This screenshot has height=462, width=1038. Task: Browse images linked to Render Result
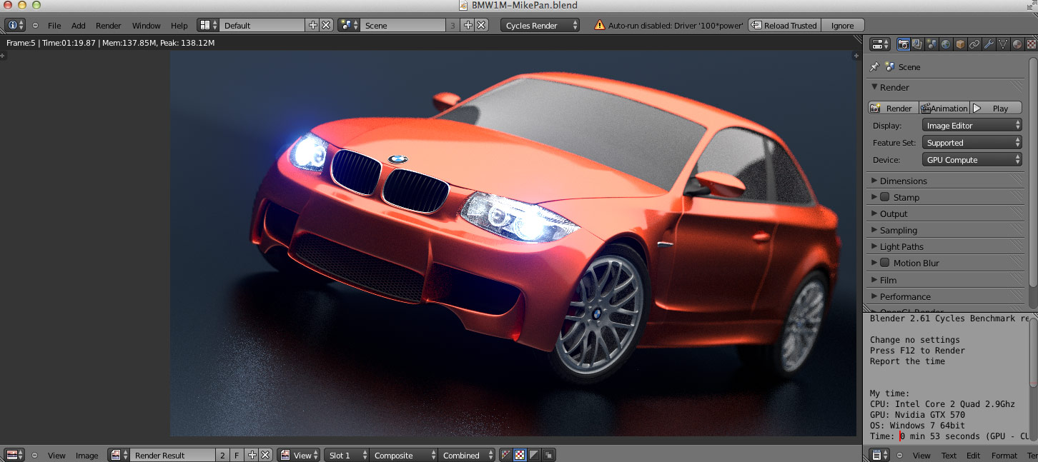[x=119, y=455]
